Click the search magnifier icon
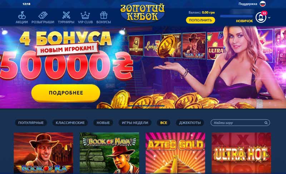 [x=266, y=123]
